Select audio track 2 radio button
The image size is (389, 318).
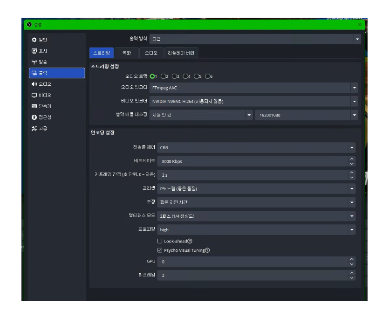pyautogui.click(x=164, y=76)
